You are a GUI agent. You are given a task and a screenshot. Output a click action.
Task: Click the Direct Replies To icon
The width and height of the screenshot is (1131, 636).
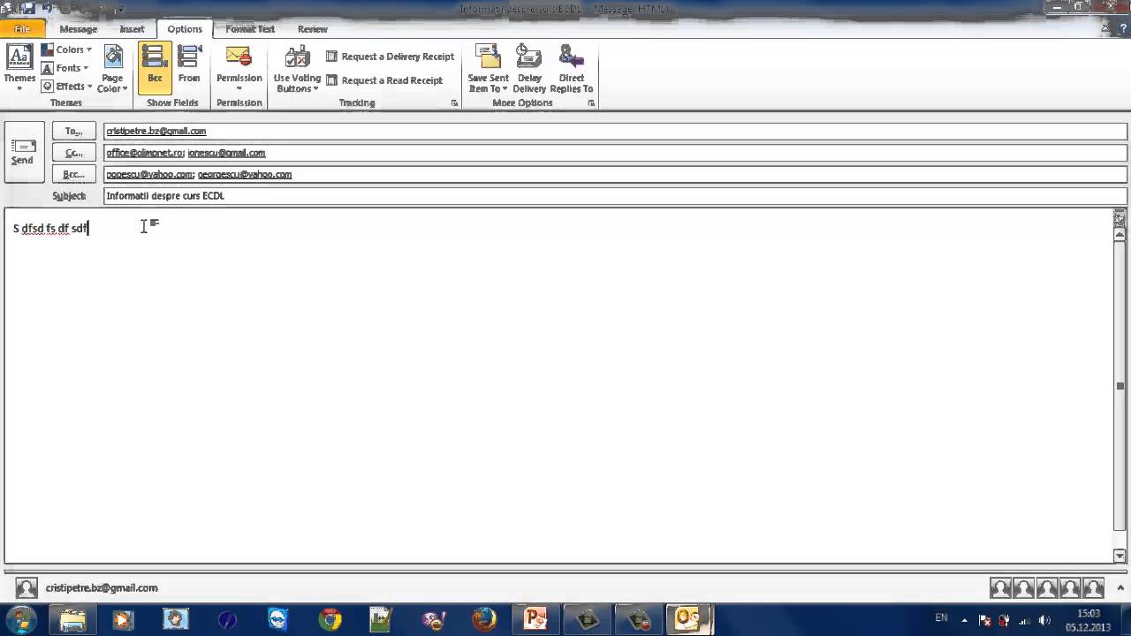[571, 69]
